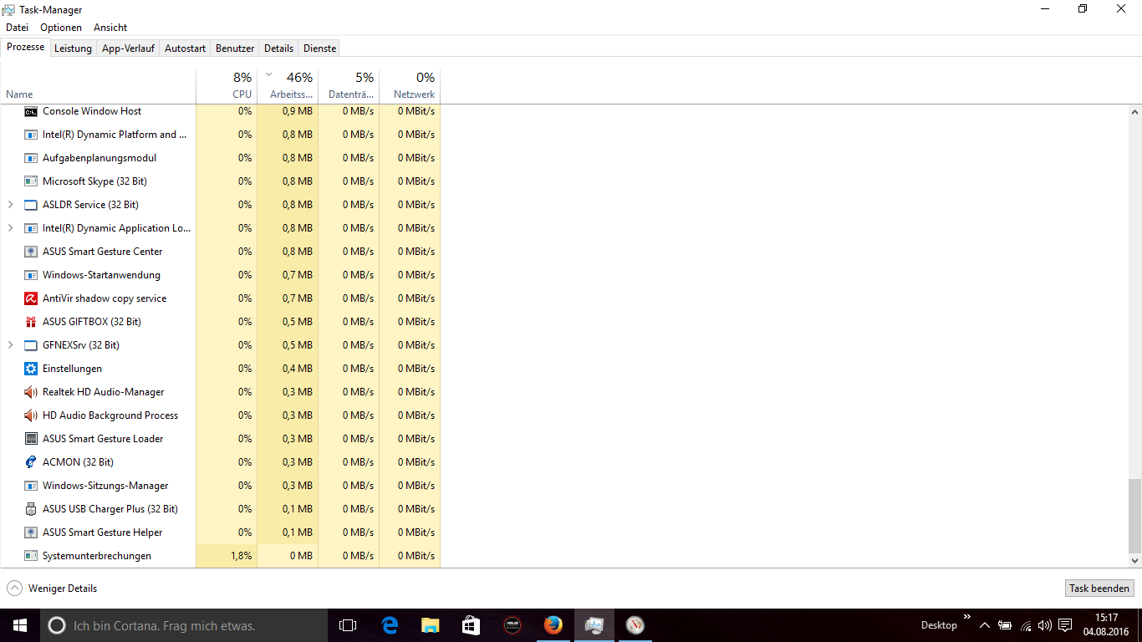This screenshot has width=1142, height=642.
Task: Expand the GFNEXSrv process group
Action: tap(10, 345)
